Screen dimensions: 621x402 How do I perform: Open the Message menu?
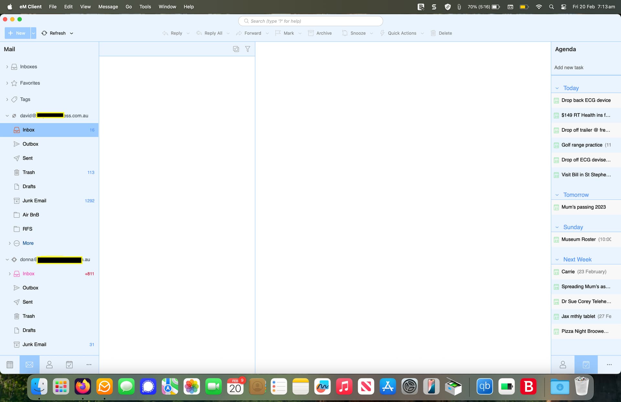pos(108,6)
